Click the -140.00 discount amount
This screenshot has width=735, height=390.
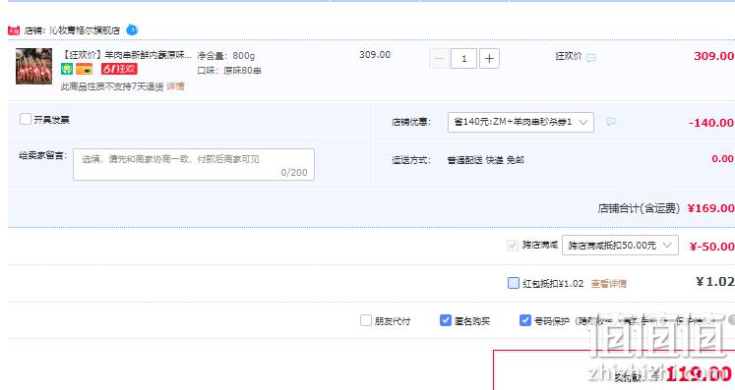pyautogui.click(x=711, y=123)
